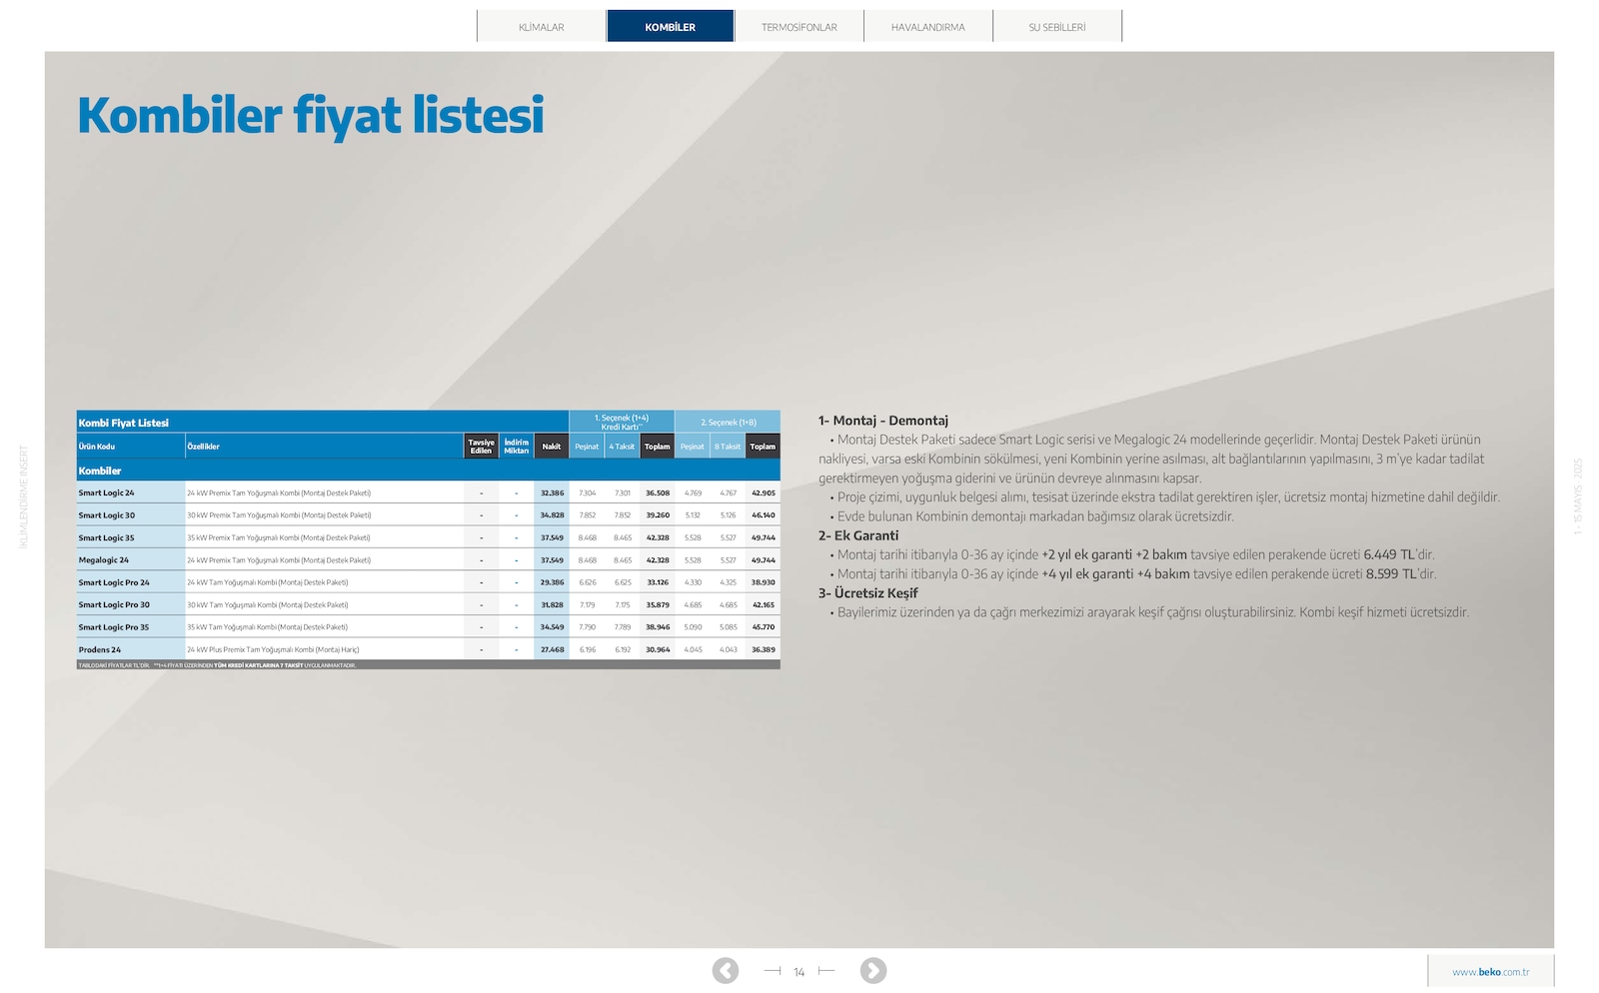Open the KLİMALAR tab

pos(542,27)
